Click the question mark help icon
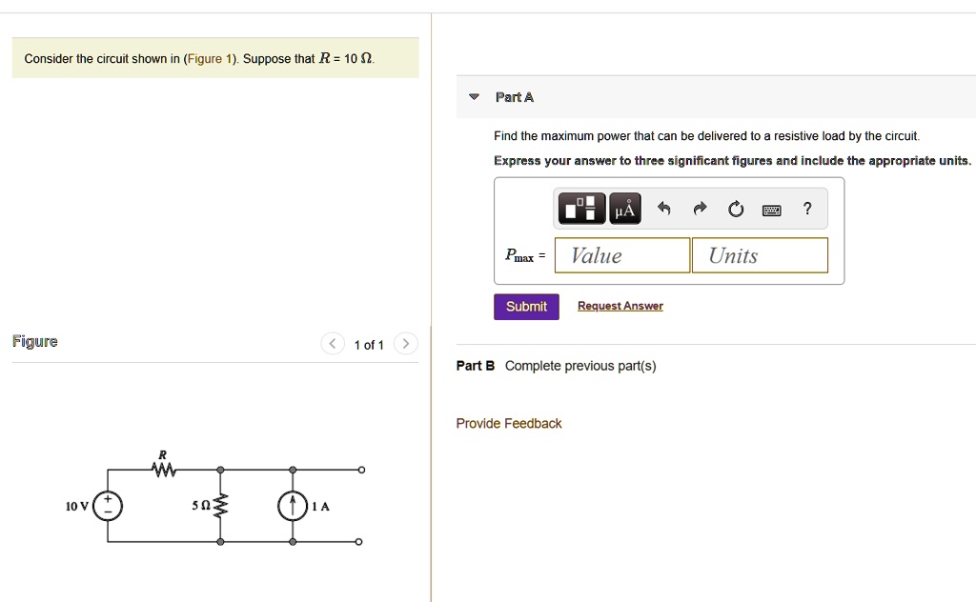The image size is (976, 602). point(806,208)
